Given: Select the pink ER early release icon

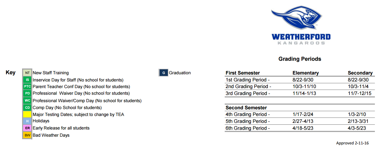Looking at the screenshot, I should 27,128.
